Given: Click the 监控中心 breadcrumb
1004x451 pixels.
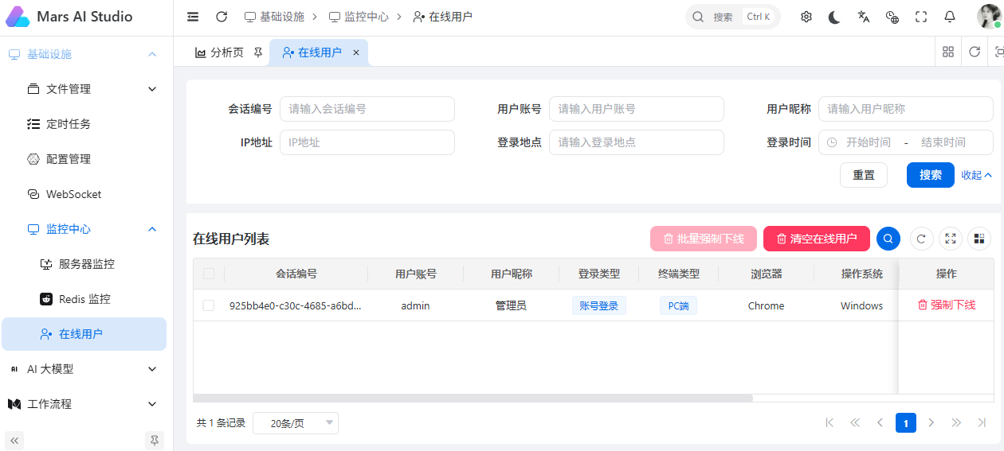Looking at the screenshot, I should [359, 17].
